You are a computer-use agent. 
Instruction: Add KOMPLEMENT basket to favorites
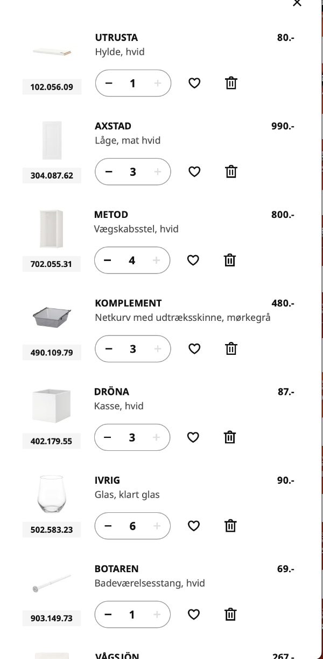(x=194, y=348)
